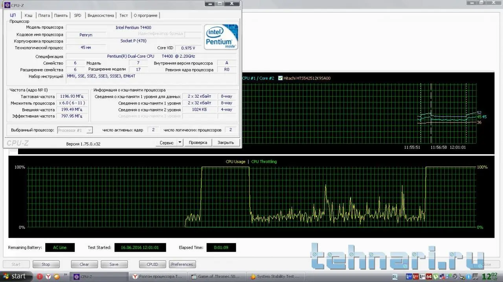Click the Проверка button
The width and height of the screenshot is (503, 282).
[x=198, y=143]
